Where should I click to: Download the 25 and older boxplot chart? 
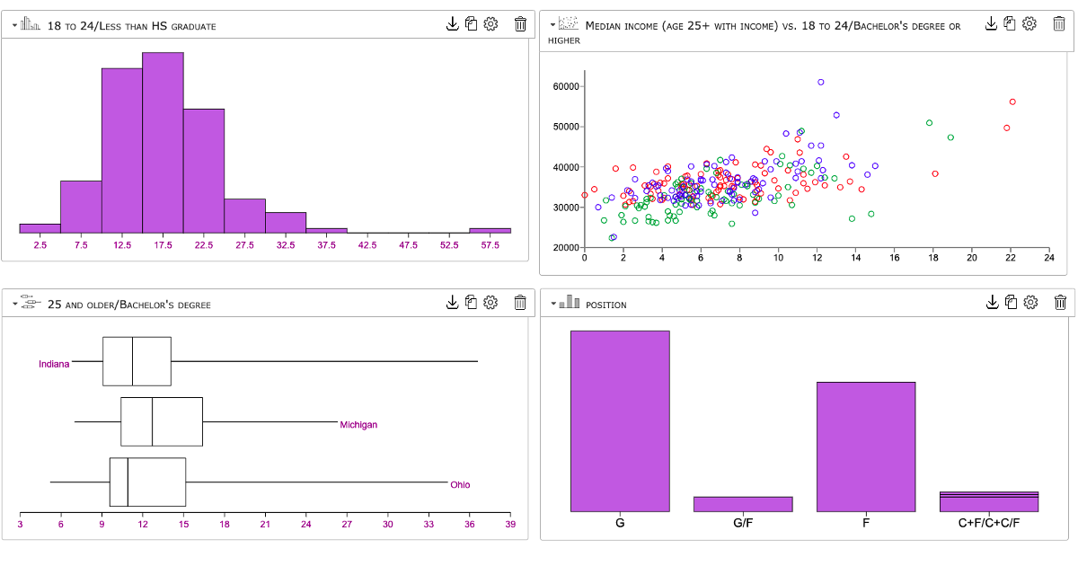tap(452, 303)
